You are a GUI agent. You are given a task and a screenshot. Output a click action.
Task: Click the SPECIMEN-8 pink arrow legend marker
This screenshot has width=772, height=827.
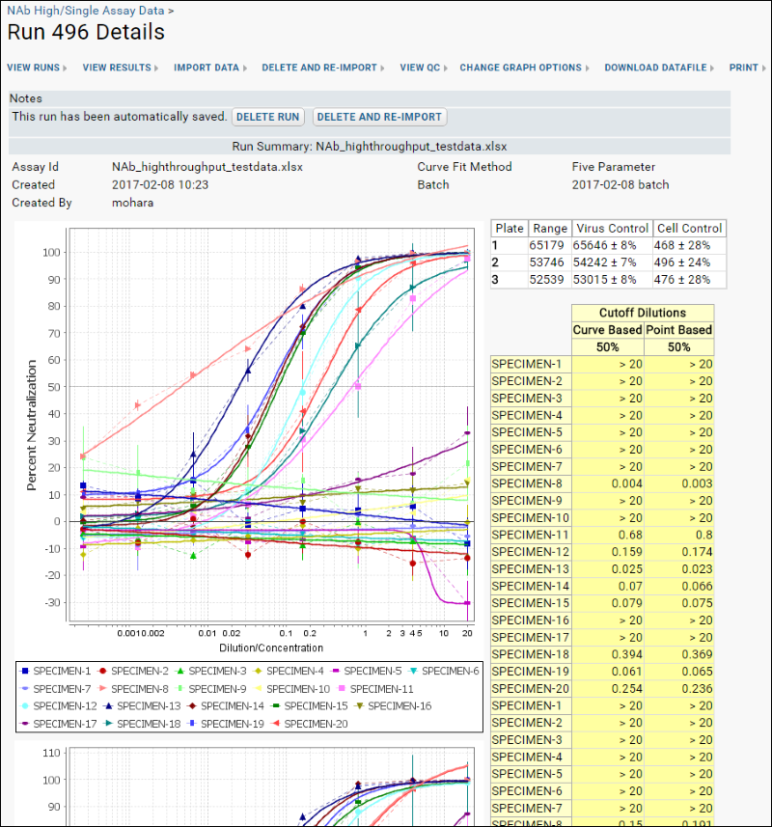[x=102, y=689]
